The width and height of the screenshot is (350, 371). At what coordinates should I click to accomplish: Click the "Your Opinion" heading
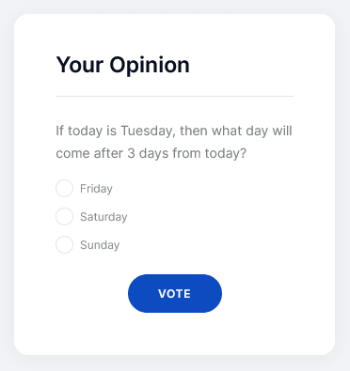pyautogui.click(x=122, y=66)
